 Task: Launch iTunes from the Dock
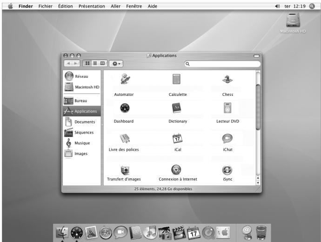coord(150,232)
